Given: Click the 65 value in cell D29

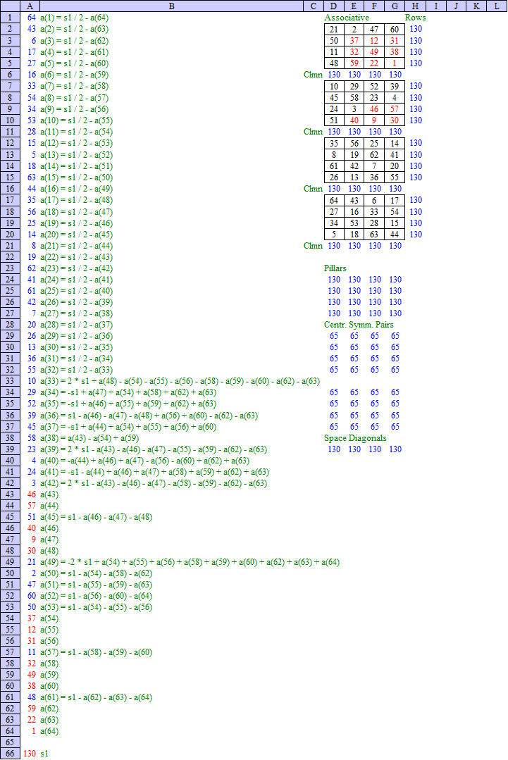Looking at the screenshot, I should tap(334, 336).
